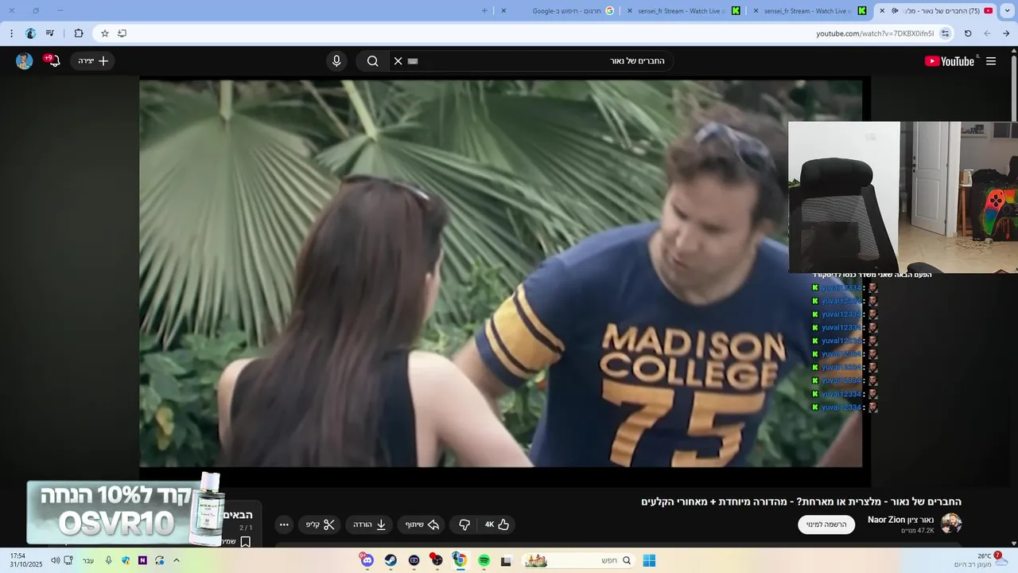1018x573 pixels.
Task: Click the webcam overlay thumbnail
Action: click(x=903, y=197)
